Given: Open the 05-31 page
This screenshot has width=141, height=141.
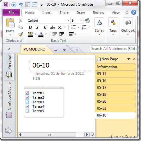Looking at the screenshot, I should [116, 108].
